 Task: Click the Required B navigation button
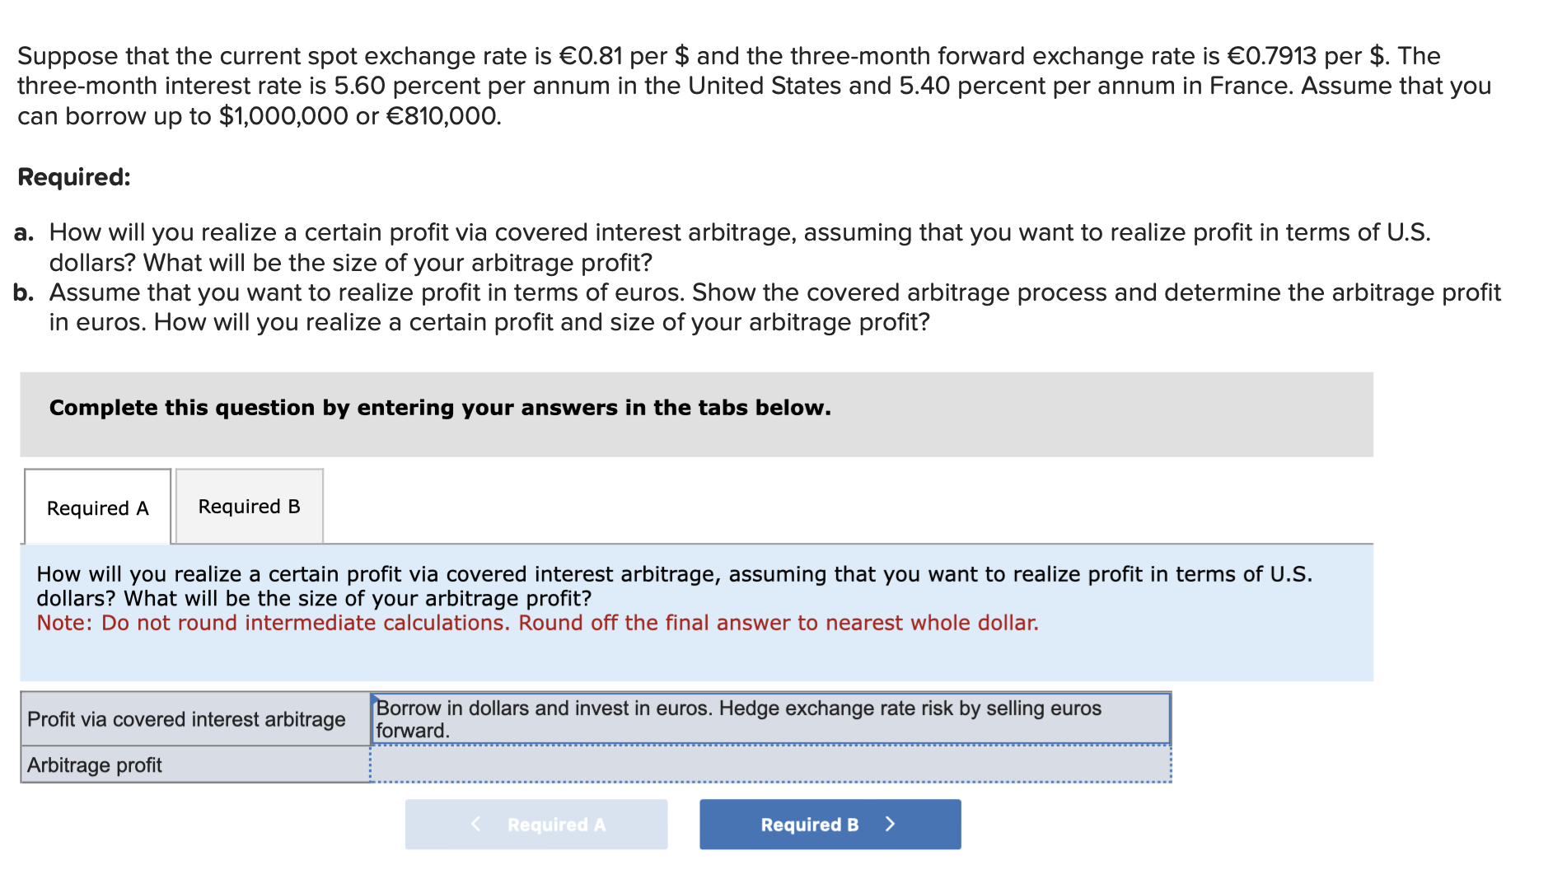coord(828,824)
